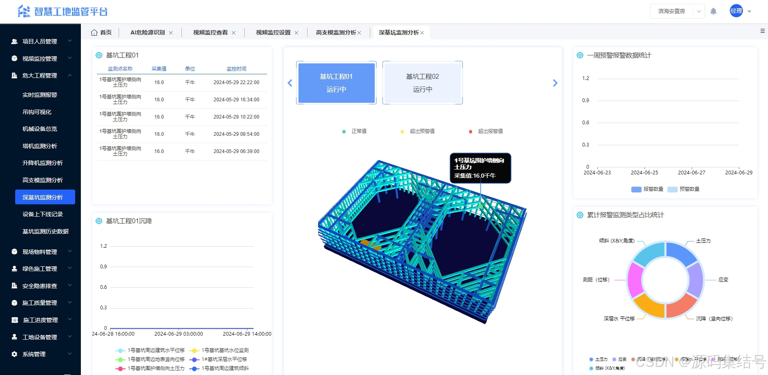This screenshot has height=375, width=768.
Task: Click the 施工进度管理 sidebar icon
Action: pyautogui.click(x=15, y=320)
